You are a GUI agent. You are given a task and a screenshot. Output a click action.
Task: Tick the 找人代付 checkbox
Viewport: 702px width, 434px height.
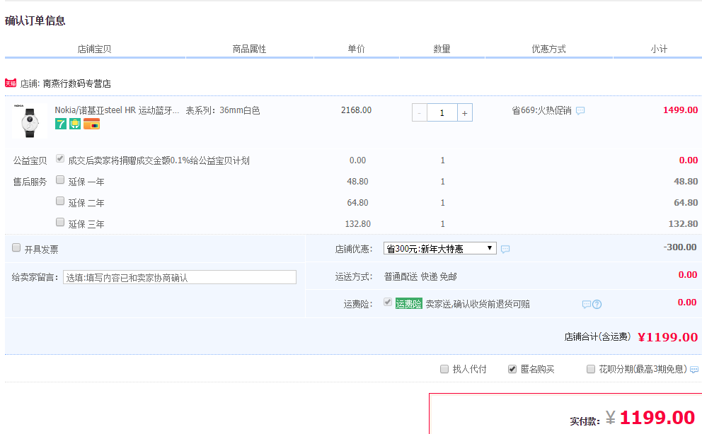[444, 369]
